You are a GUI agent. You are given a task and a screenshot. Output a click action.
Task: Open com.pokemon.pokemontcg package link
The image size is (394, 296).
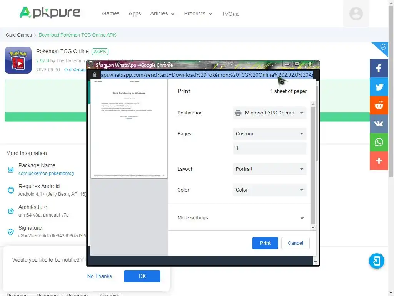46,173
